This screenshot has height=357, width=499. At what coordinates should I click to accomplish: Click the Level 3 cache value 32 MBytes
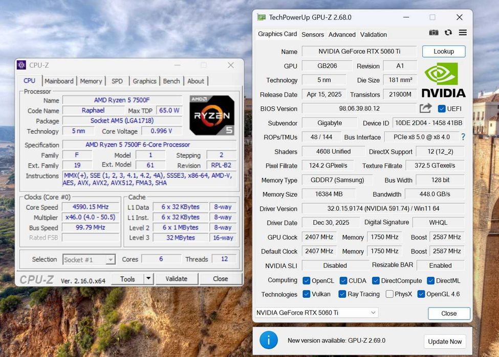pos(181,237)
